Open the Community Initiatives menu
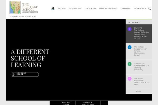The width and height of the screenshot is (158, 105). 108,9
